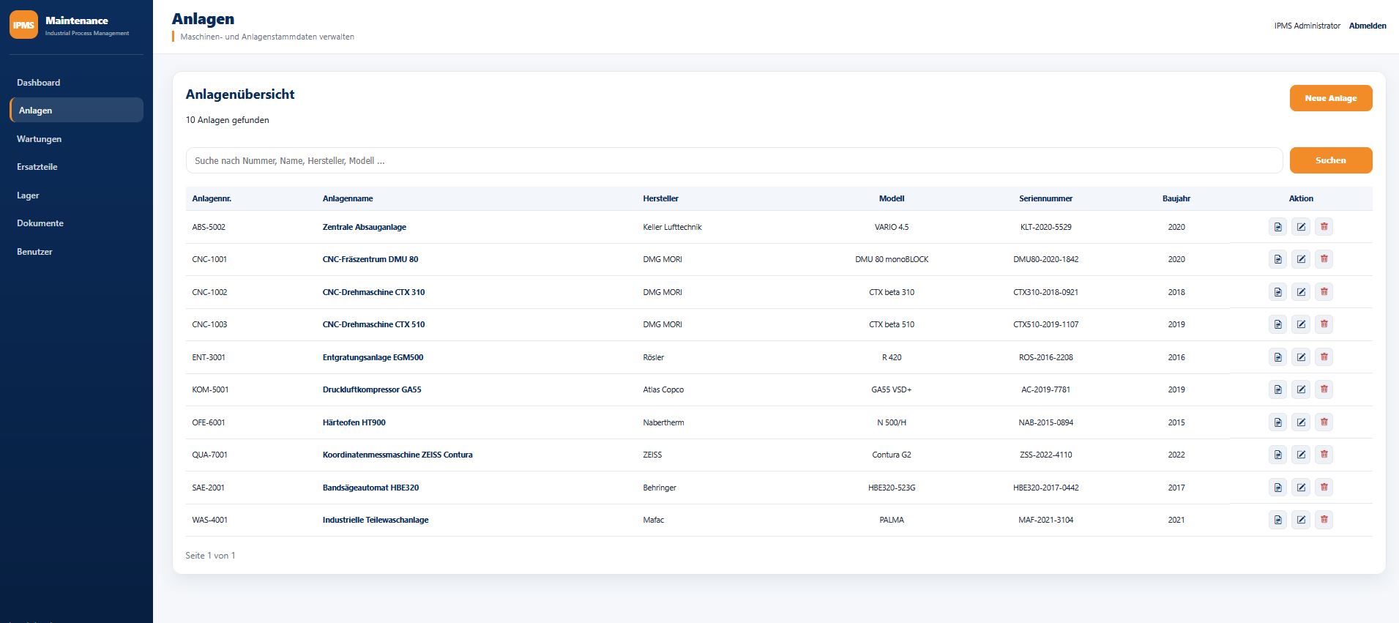Edit icon for Härteofen HT900

1301,422
